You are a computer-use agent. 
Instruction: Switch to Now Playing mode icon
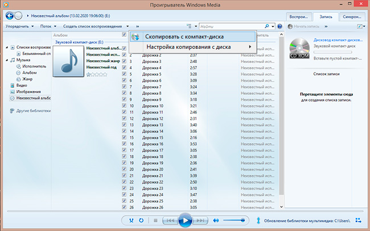pyautogui.click(x=358, y=220)
